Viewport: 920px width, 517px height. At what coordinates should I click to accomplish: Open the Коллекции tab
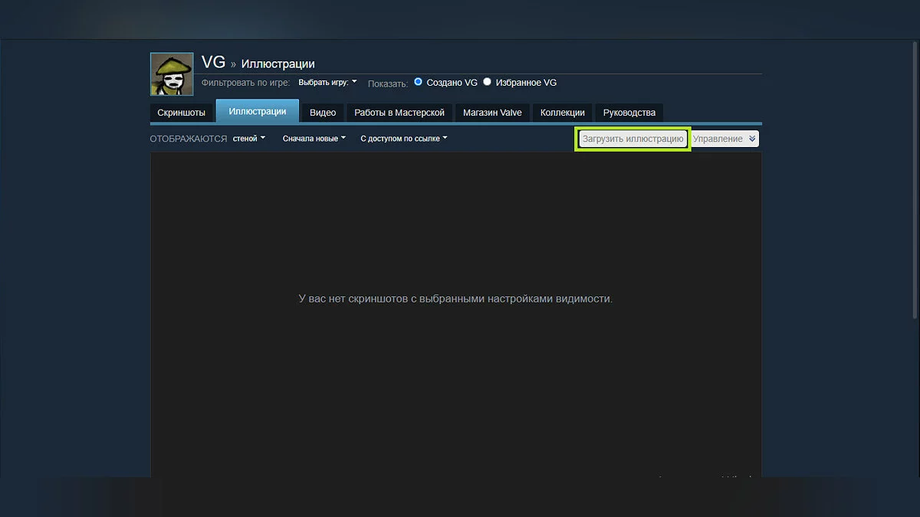click(563, 113)
